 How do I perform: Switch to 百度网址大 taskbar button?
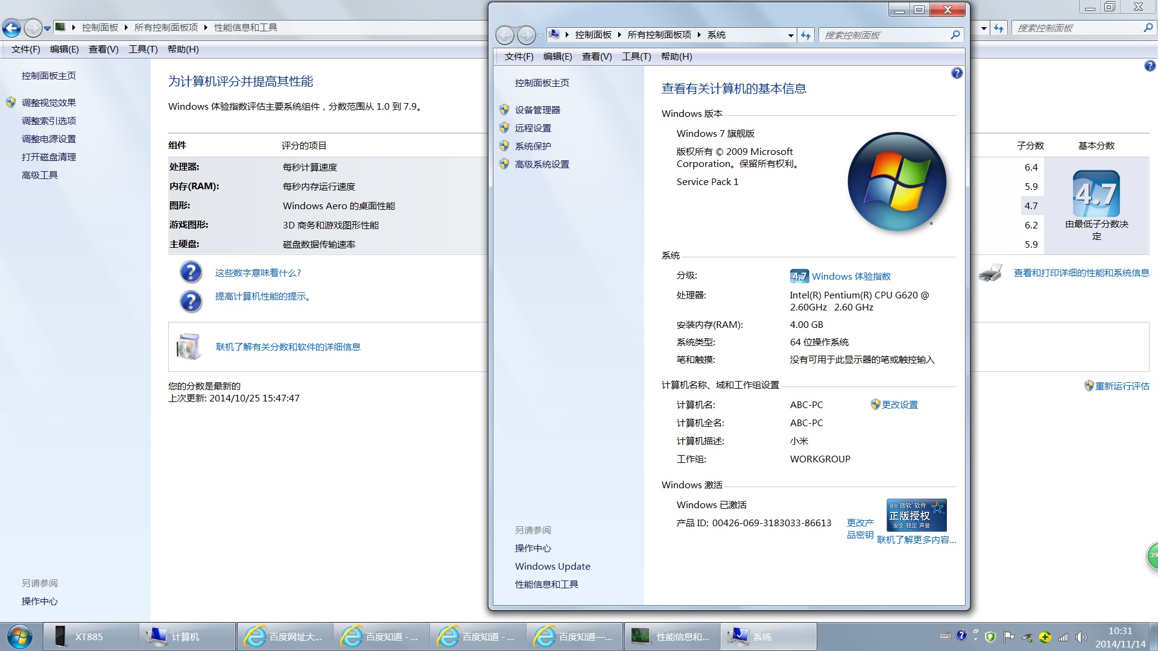[x=285, y=637]
